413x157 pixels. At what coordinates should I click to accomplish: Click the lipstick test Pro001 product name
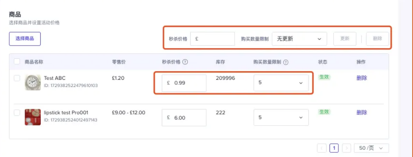(x=66, y=113)
